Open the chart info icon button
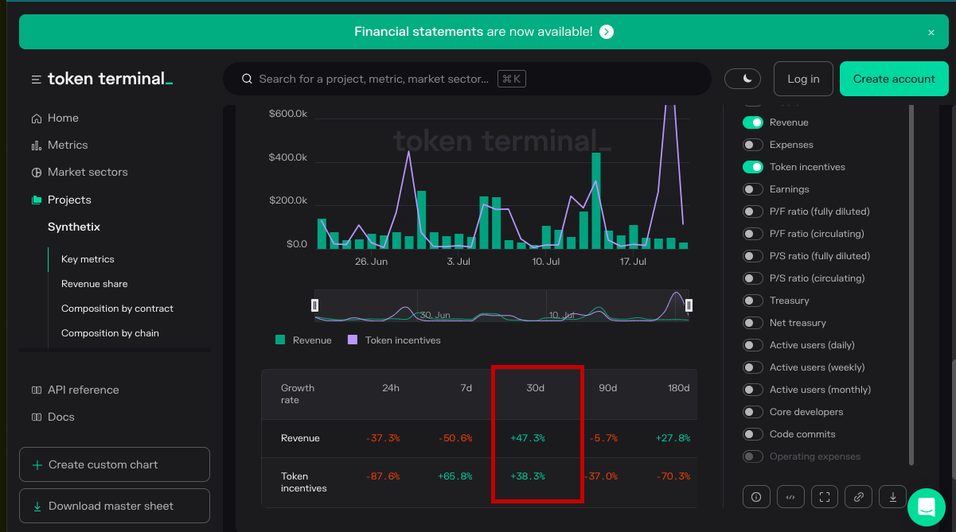 [x=756, y=497]
